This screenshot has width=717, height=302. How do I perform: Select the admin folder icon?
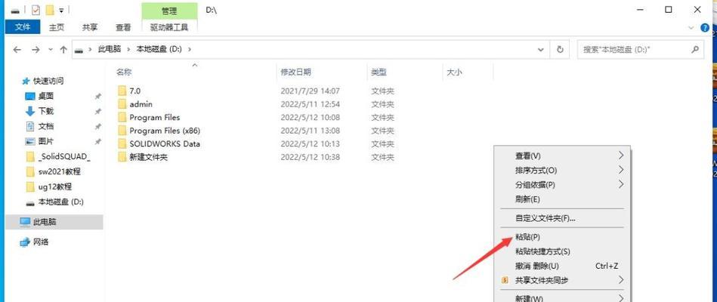pos(122,104)
